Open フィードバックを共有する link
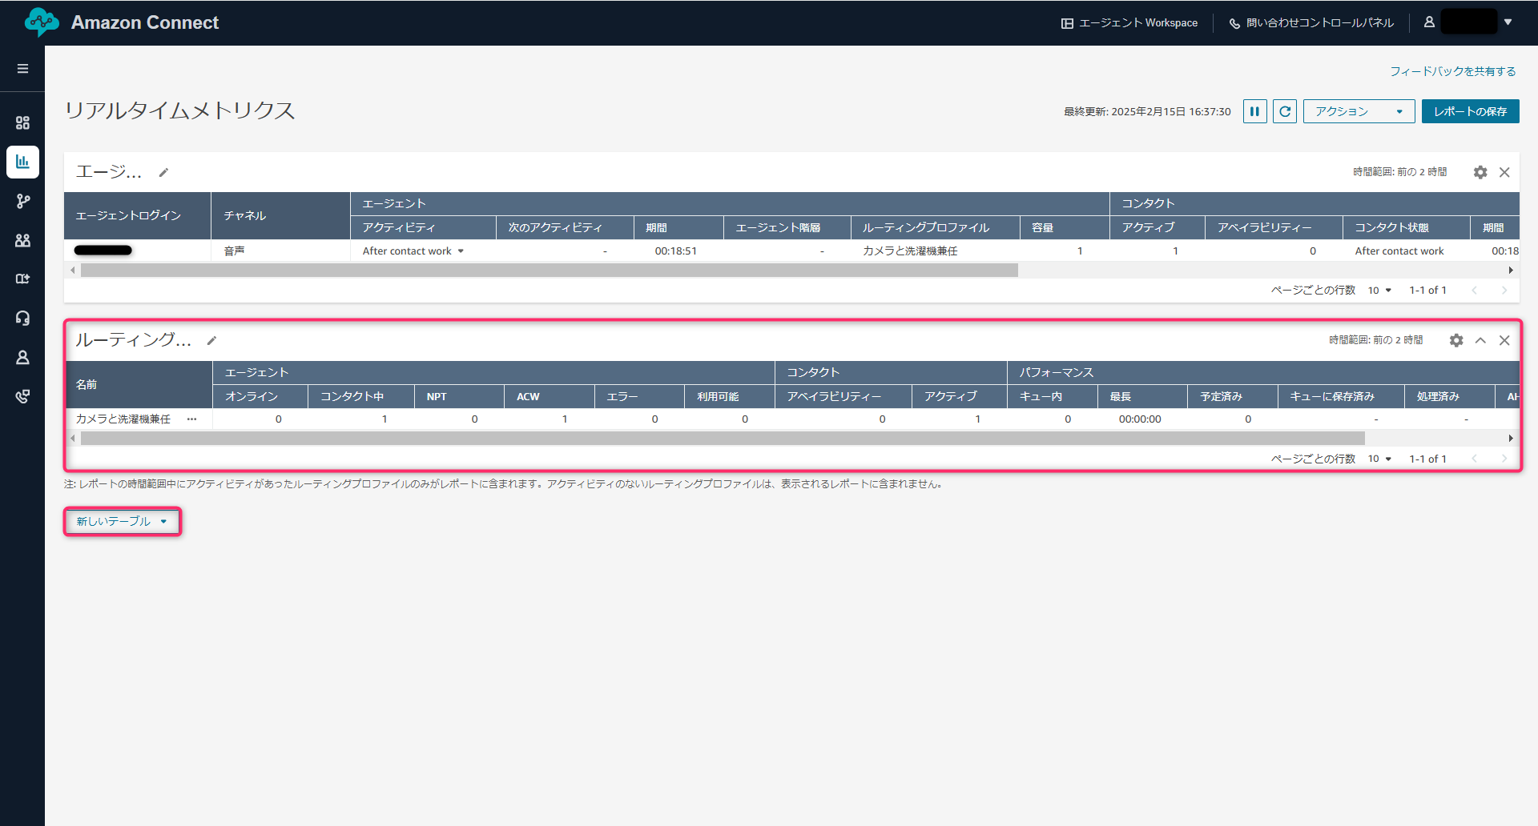Screen dimensions: 1538x826 [1452, 71]
